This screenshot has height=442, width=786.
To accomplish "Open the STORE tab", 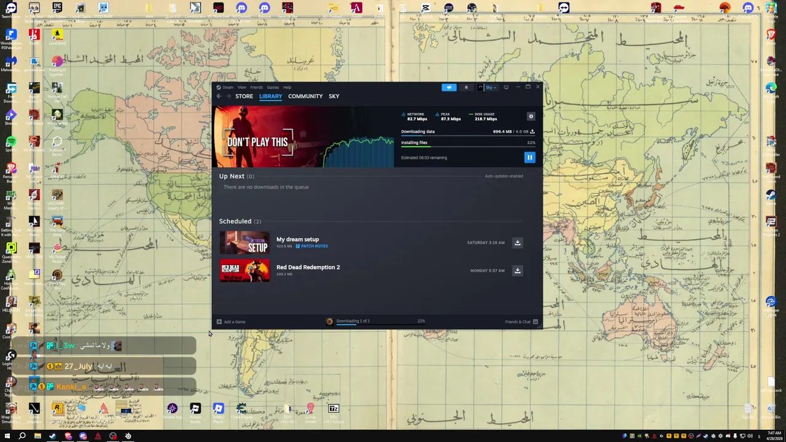I will 244,96.
